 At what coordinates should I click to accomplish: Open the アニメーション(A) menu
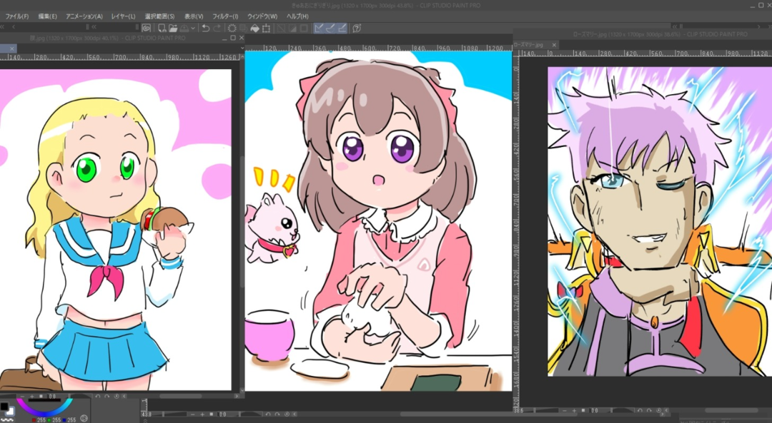84,16
